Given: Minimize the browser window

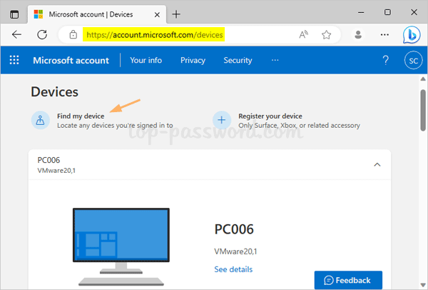Looking at the screenshot, I should tap(361, 13).
